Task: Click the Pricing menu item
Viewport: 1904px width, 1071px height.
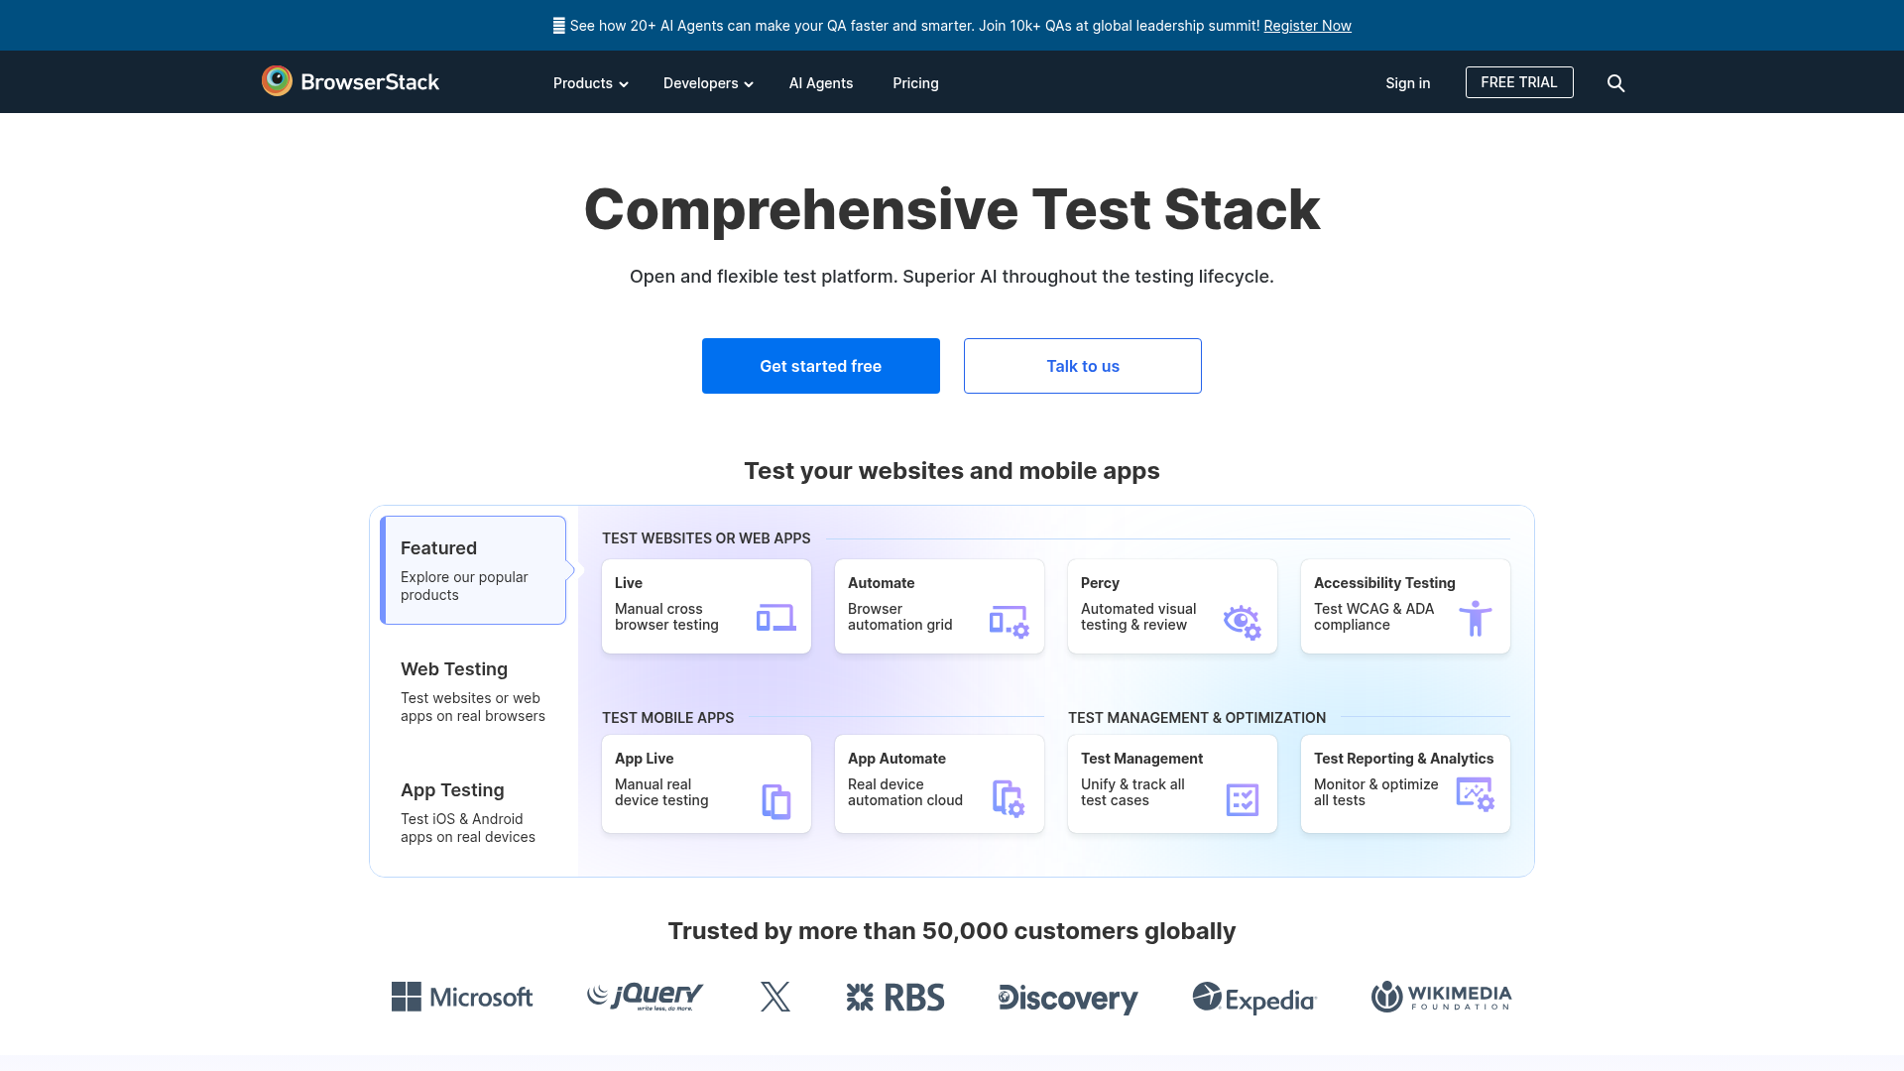Action: click(914, 83)
